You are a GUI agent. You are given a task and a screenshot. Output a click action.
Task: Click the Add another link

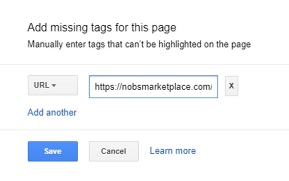(x=52, y=112)
